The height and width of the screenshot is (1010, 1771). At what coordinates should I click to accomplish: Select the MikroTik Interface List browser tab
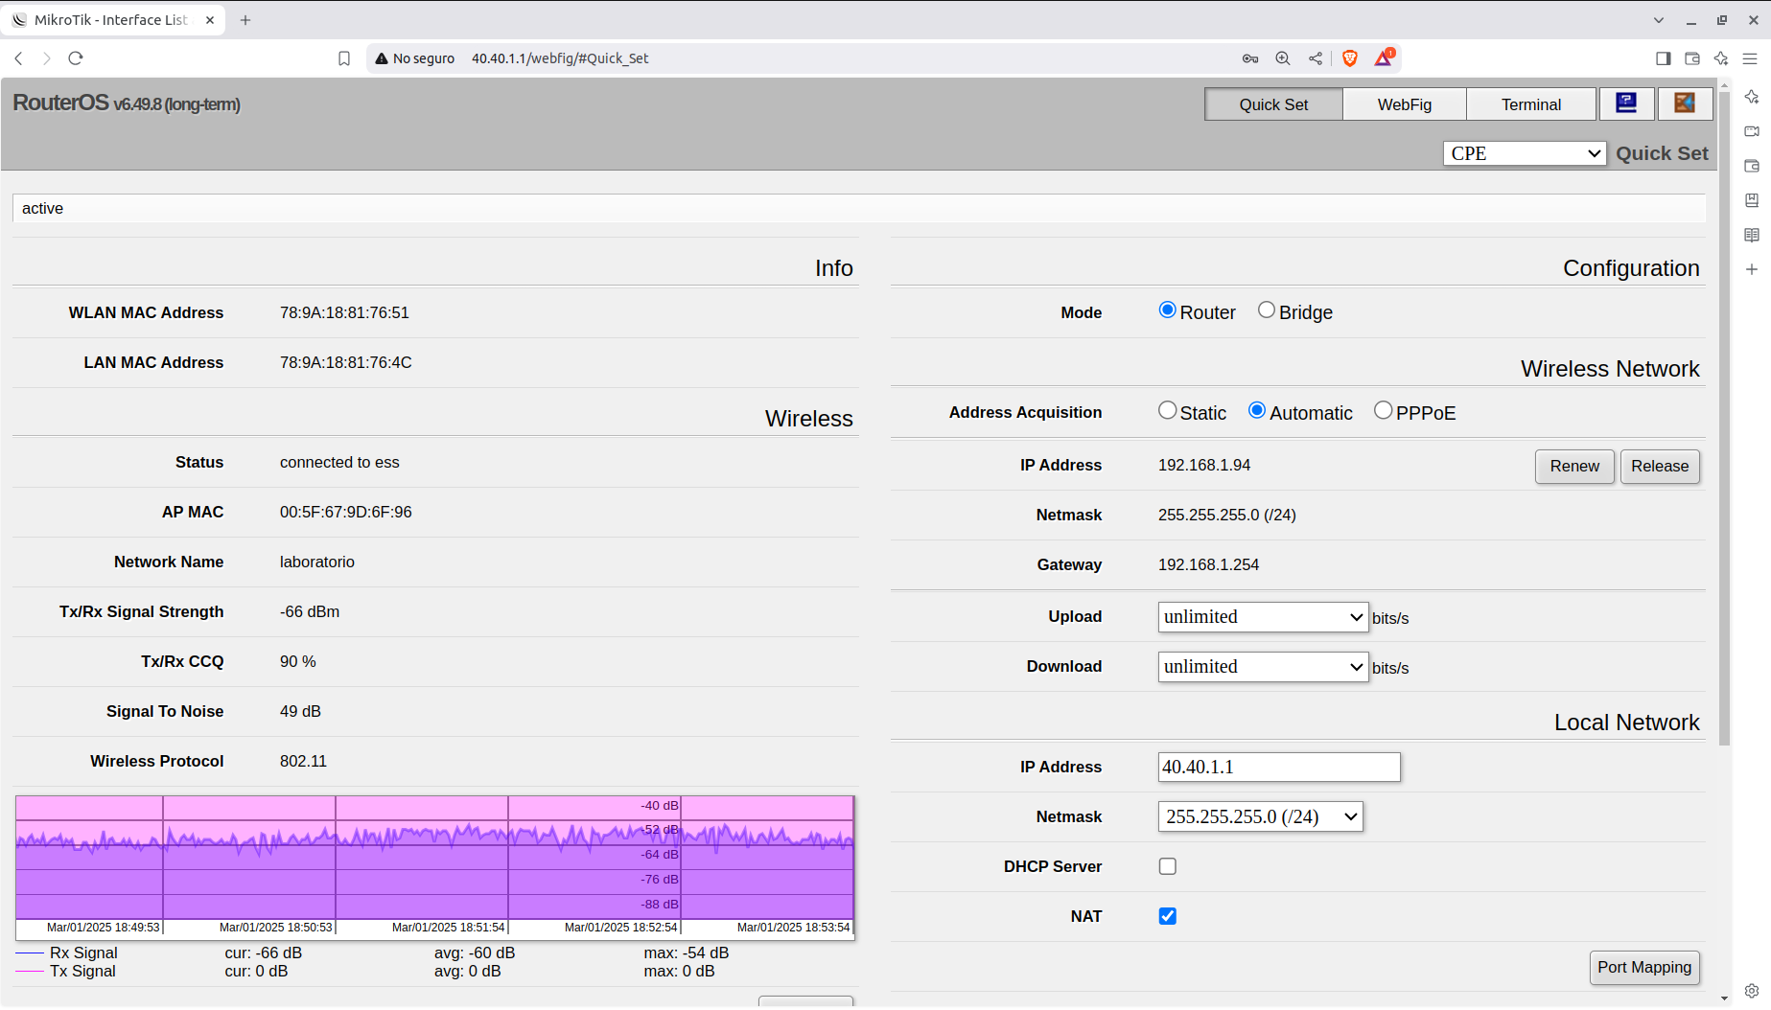click(113, 19)
